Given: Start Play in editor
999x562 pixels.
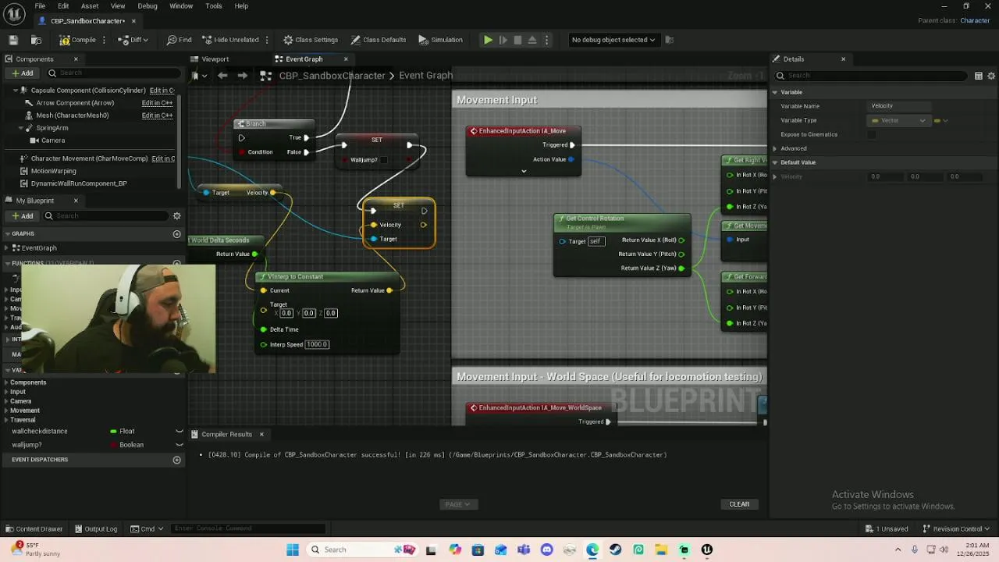Looking at the screenshot, I should [x=488, y=40].
